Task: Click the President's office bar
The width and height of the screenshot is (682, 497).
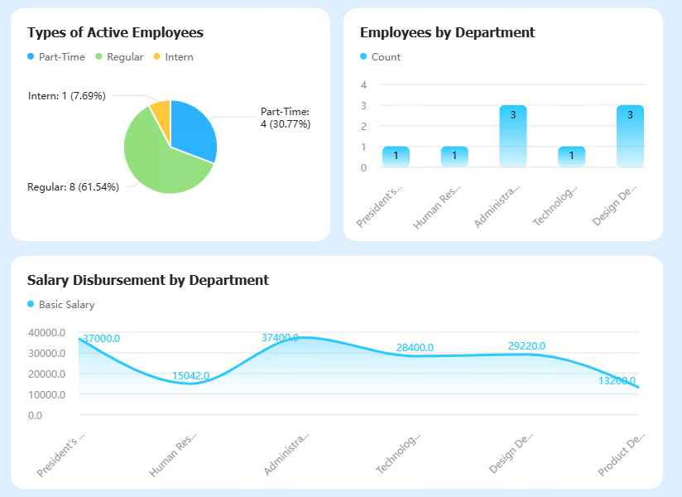Action: click(x=396, y=157)
